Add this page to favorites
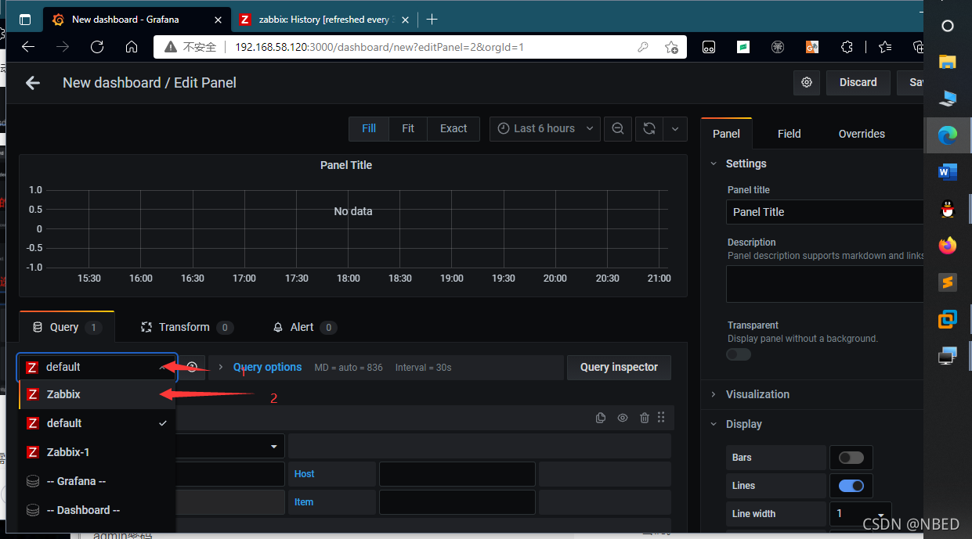This screenshot has width=972, height=539. (671, 47)
